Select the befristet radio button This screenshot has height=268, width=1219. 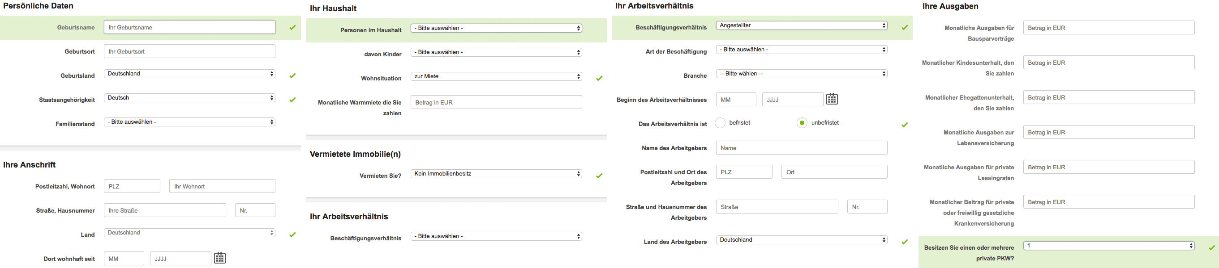(x=720, y=123)
